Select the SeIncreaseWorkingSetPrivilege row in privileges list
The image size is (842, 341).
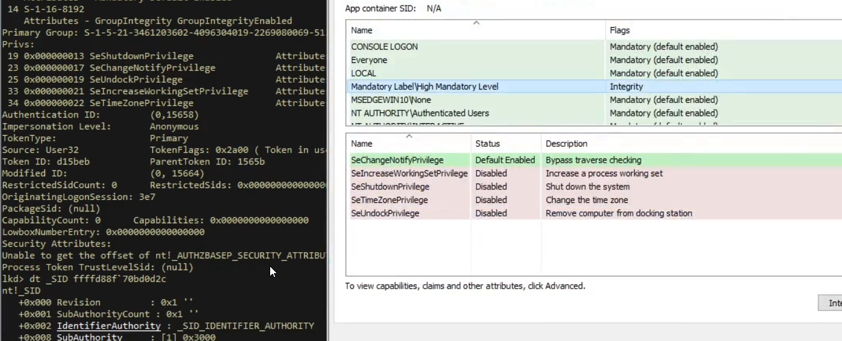coord(594,173)
